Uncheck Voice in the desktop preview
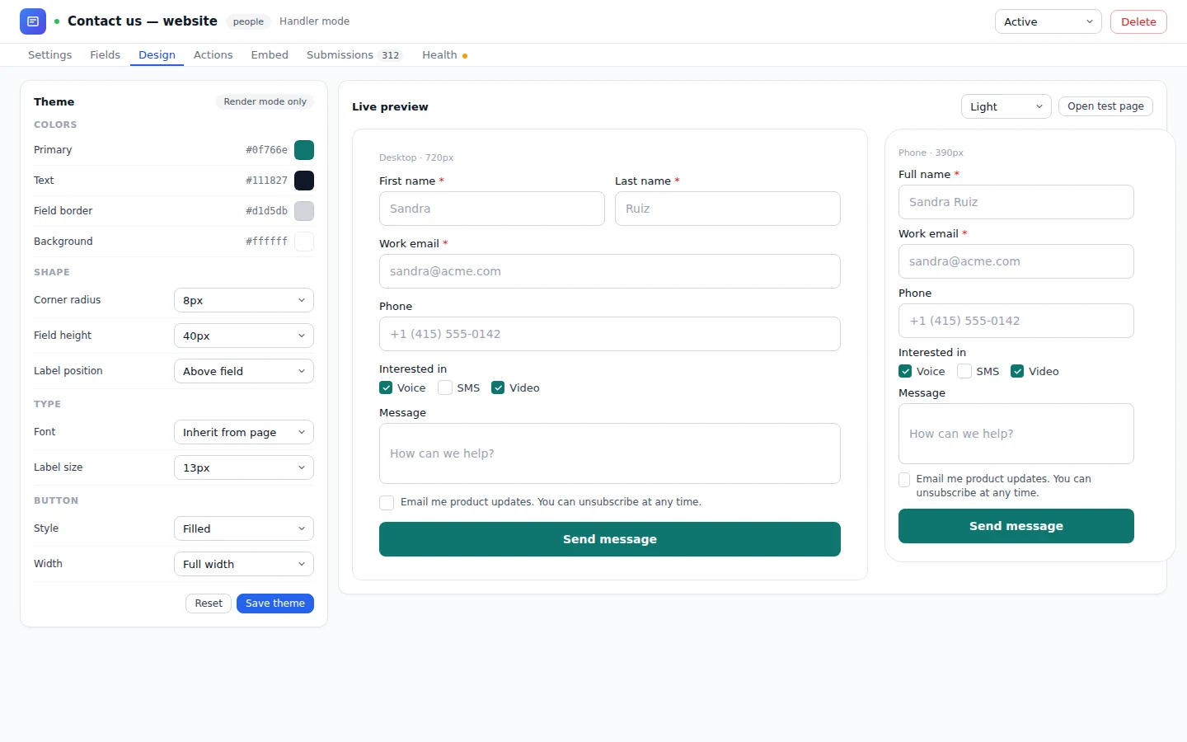This screenshot has width=1187, height=742. point(386,387)
